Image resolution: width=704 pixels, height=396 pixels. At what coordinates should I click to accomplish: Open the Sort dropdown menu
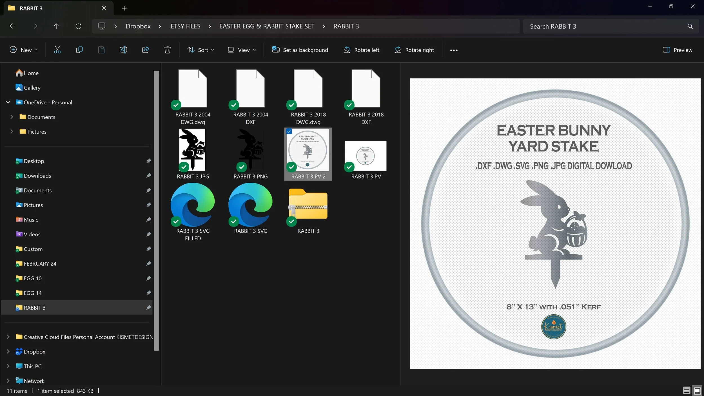200,50
